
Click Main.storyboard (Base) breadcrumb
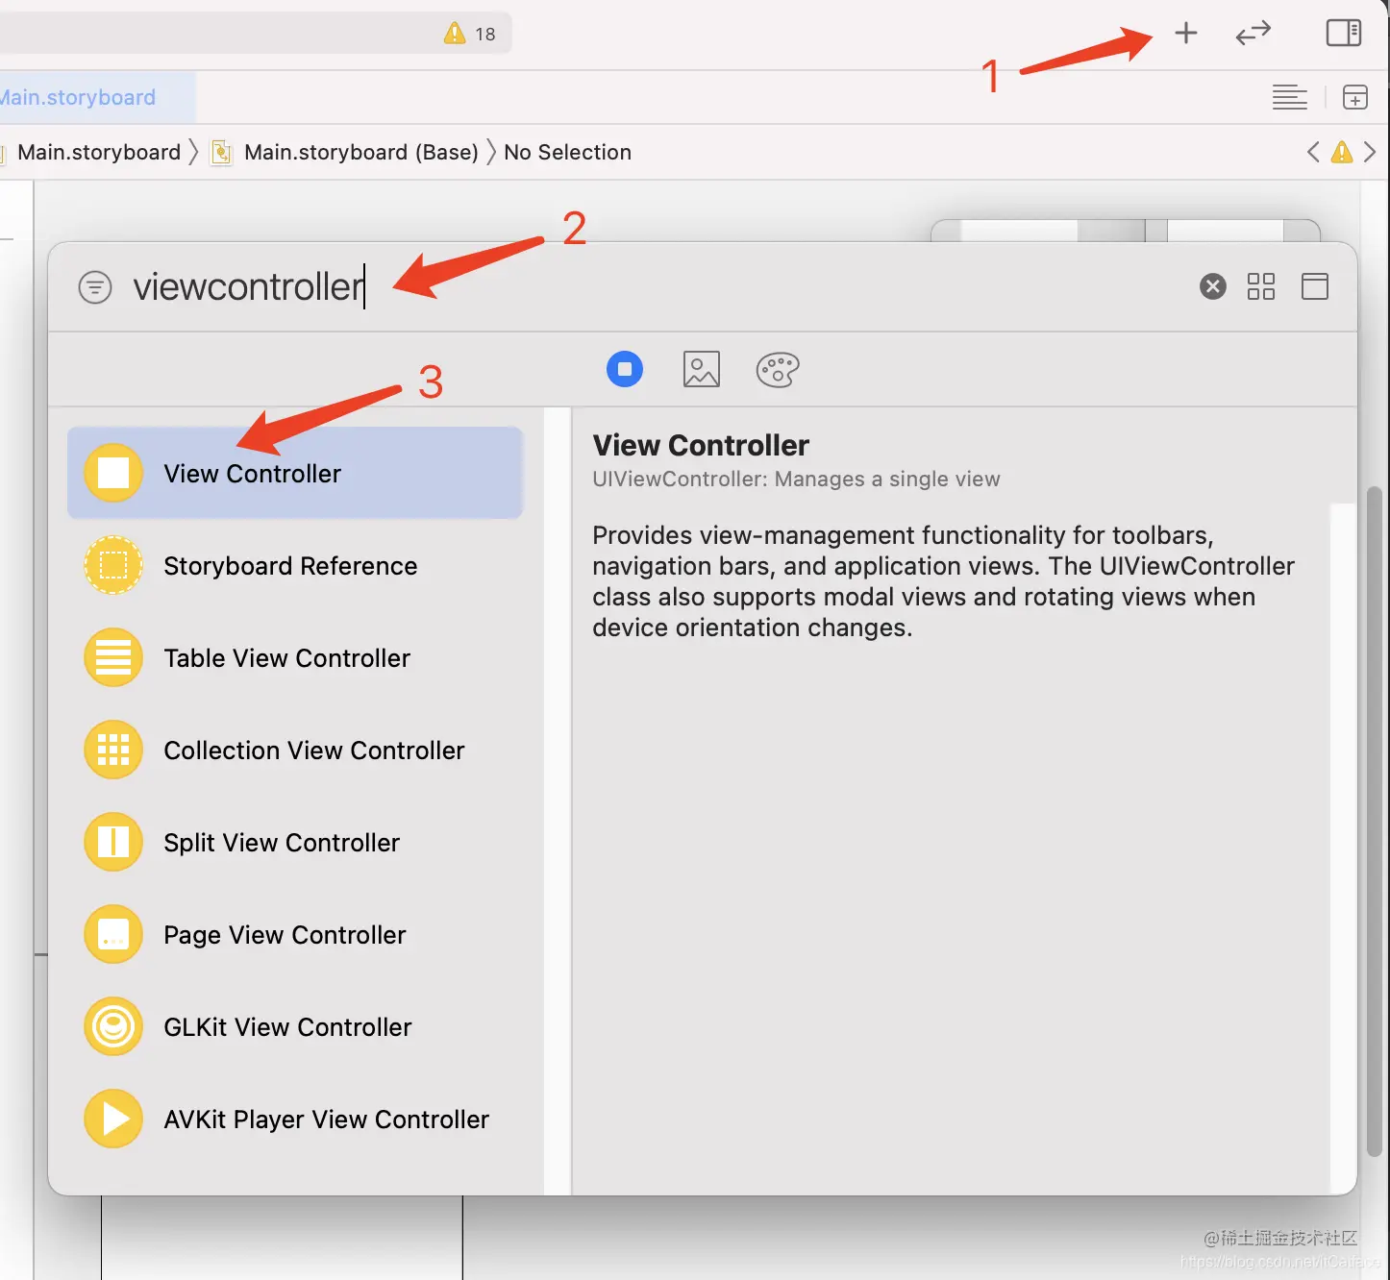361,152
